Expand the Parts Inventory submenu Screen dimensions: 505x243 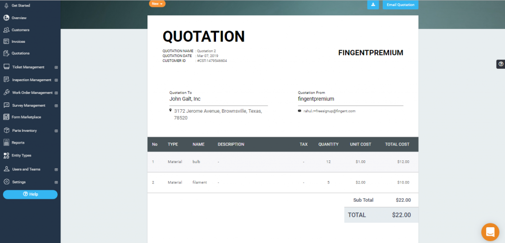pyautogui.click(x=56, y=131)
